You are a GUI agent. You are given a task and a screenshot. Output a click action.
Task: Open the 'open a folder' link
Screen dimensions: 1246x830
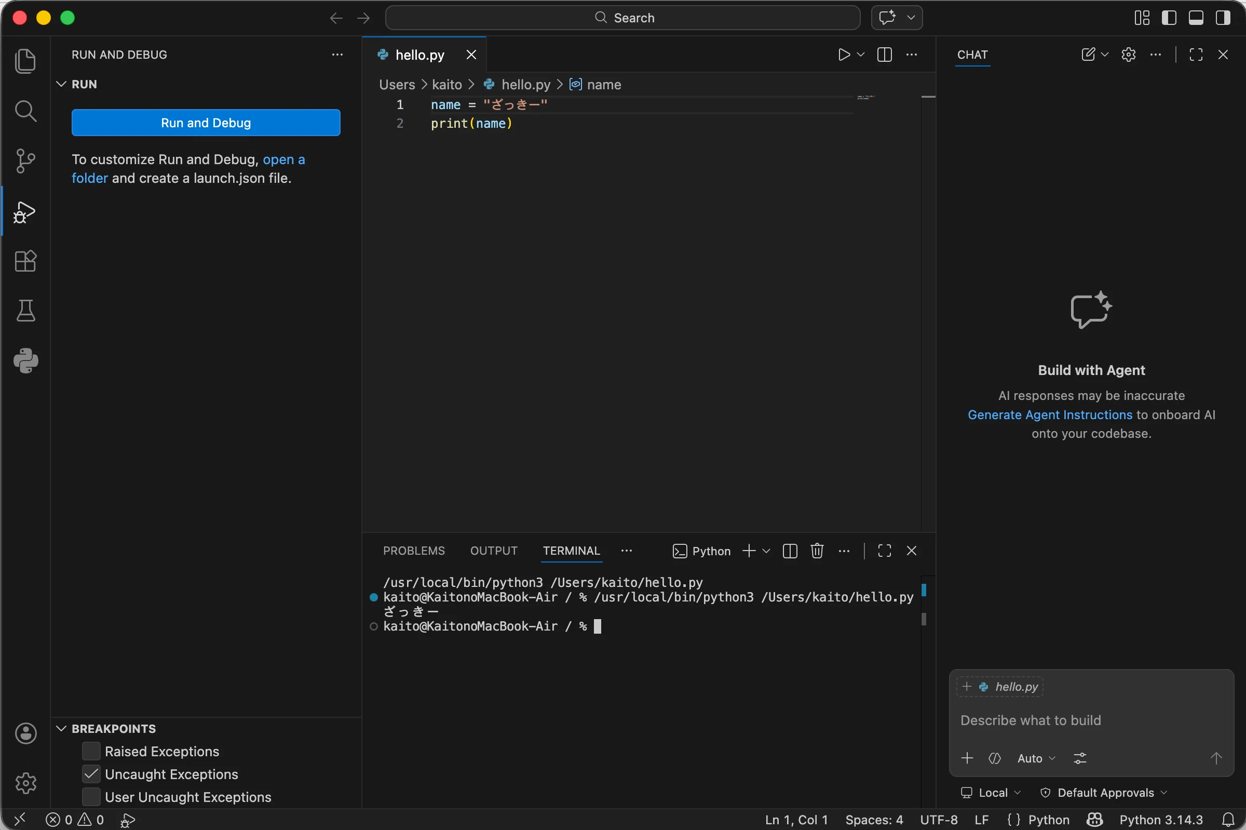(188, 169)
